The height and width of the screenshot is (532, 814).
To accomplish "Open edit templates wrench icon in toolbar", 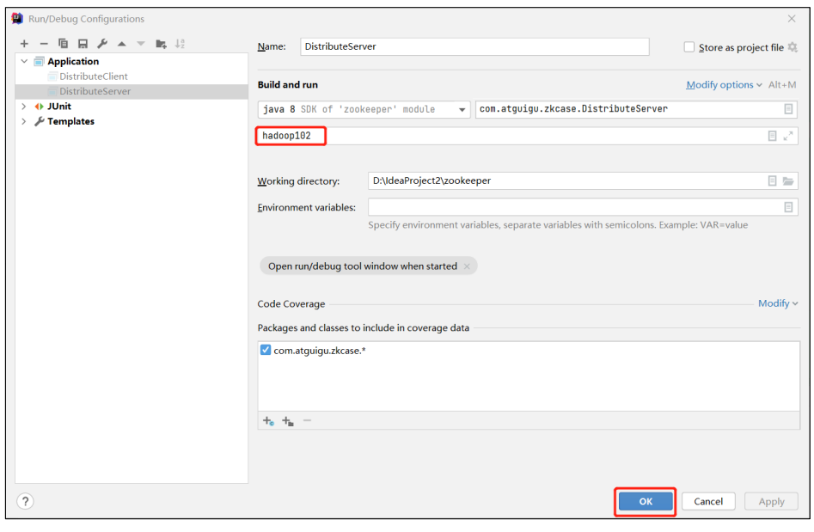I will pos(102,44).
